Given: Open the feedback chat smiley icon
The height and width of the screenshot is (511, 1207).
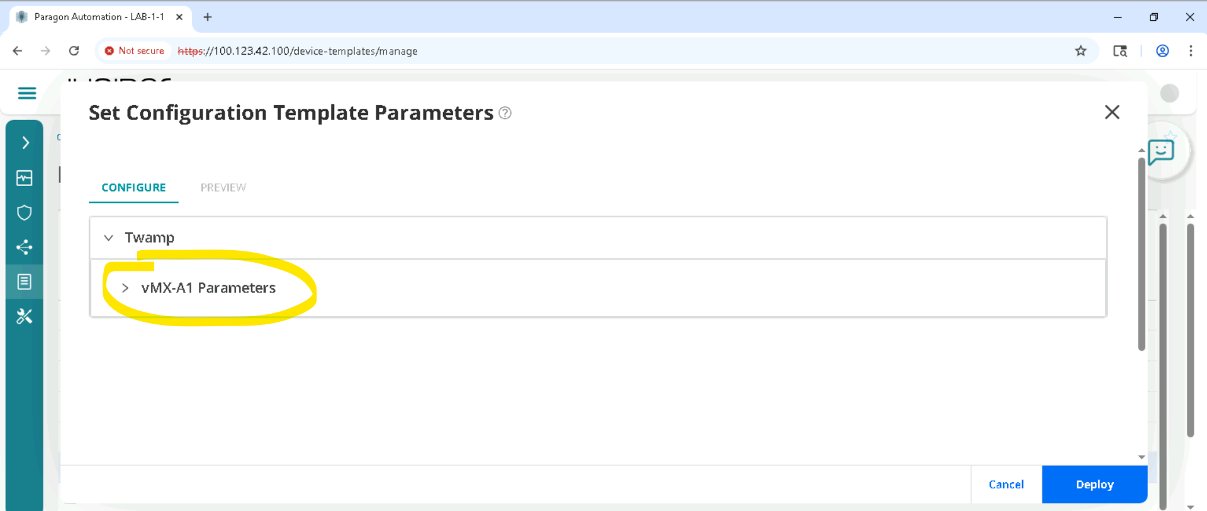Looking at the screenshot, I should click(1161, 151).
